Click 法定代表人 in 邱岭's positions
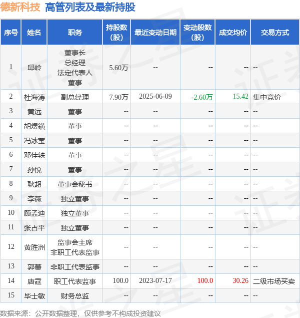Viewport: 300px width, 318px height. [x=75, y=73]
